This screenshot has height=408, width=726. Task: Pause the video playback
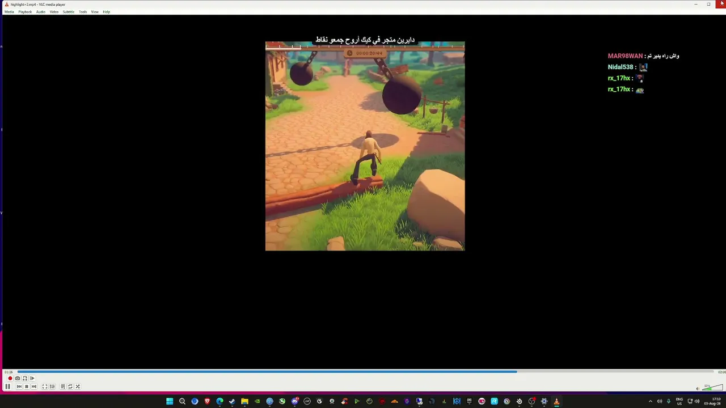click(x=7, y=386)
